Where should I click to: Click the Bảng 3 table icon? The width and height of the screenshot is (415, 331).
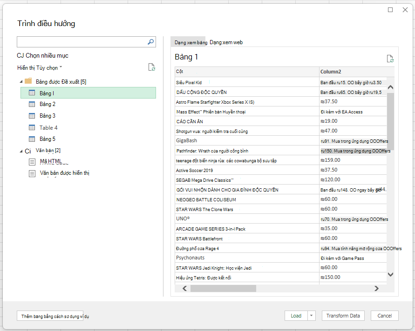32,116
